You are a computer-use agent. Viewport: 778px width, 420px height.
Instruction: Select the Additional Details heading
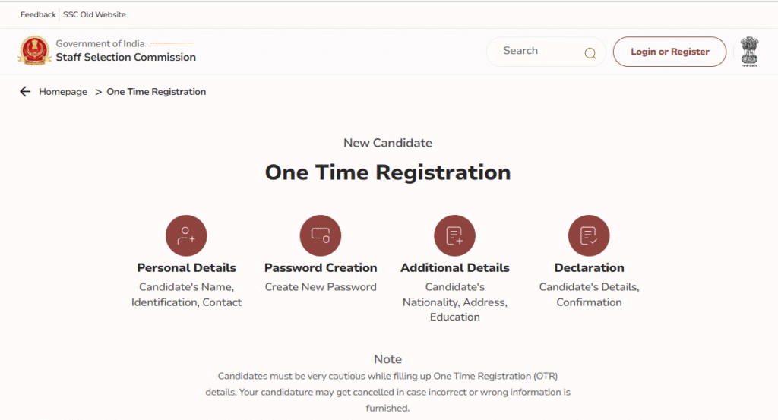454,267
